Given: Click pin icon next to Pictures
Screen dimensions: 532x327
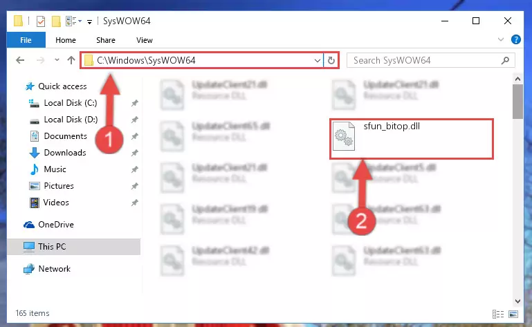Looking at the screenshot, I should click(x=135, y=186).
